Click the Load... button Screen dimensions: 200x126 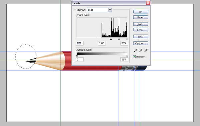pyautogui.click(x=141, y=24)
